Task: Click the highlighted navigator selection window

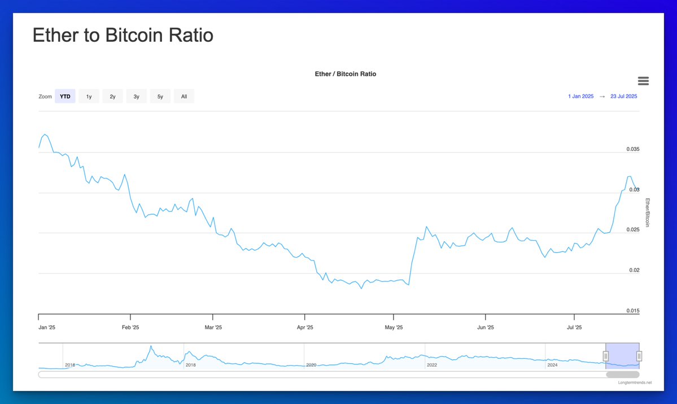Action: (622, 356)
